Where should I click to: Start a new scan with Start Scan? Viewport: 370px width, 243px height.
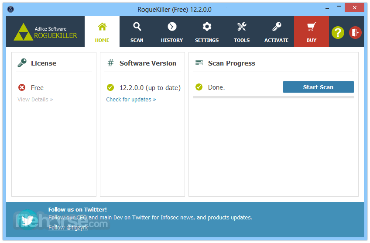click(318, 87)
